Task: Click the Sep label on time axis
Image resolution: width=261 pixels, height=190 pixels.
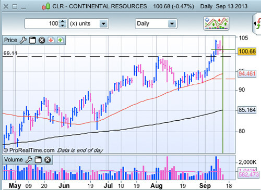Action: click(205, 186)
